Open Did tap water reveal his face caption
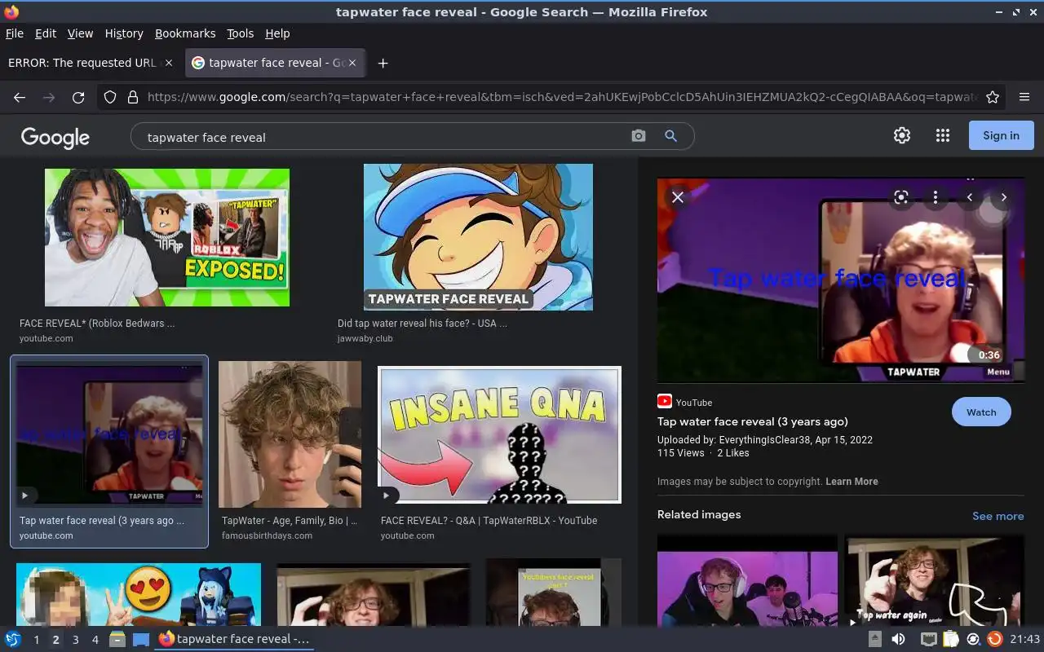Image resolution: width=1044 pixels, height=652 pixels. click(x=422, y=324)
